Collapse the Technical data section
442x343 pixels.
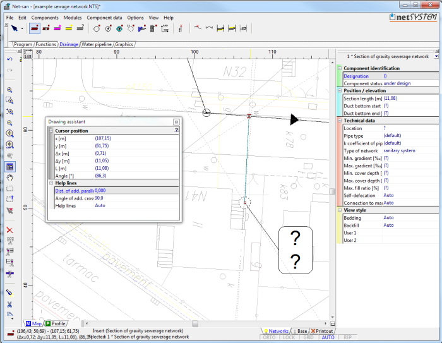coord(340,121)
